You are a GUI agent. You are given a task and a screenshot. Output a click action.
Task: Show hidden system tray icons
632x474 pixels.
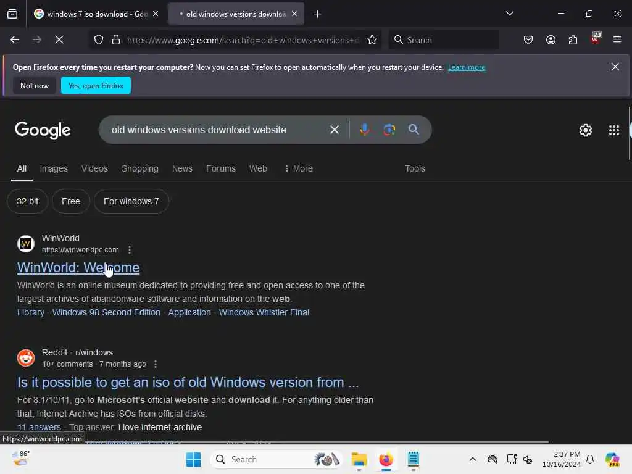pyautogui.click(x=473, y=459)
